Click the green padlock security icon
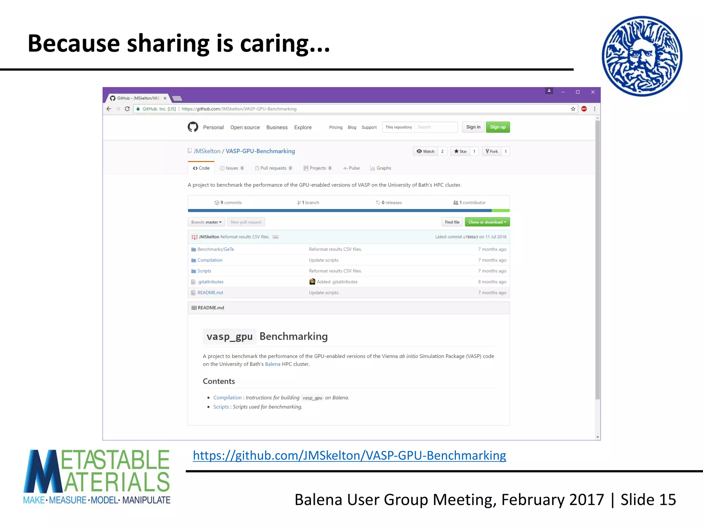The image size is (703, 527). (138, 109)
